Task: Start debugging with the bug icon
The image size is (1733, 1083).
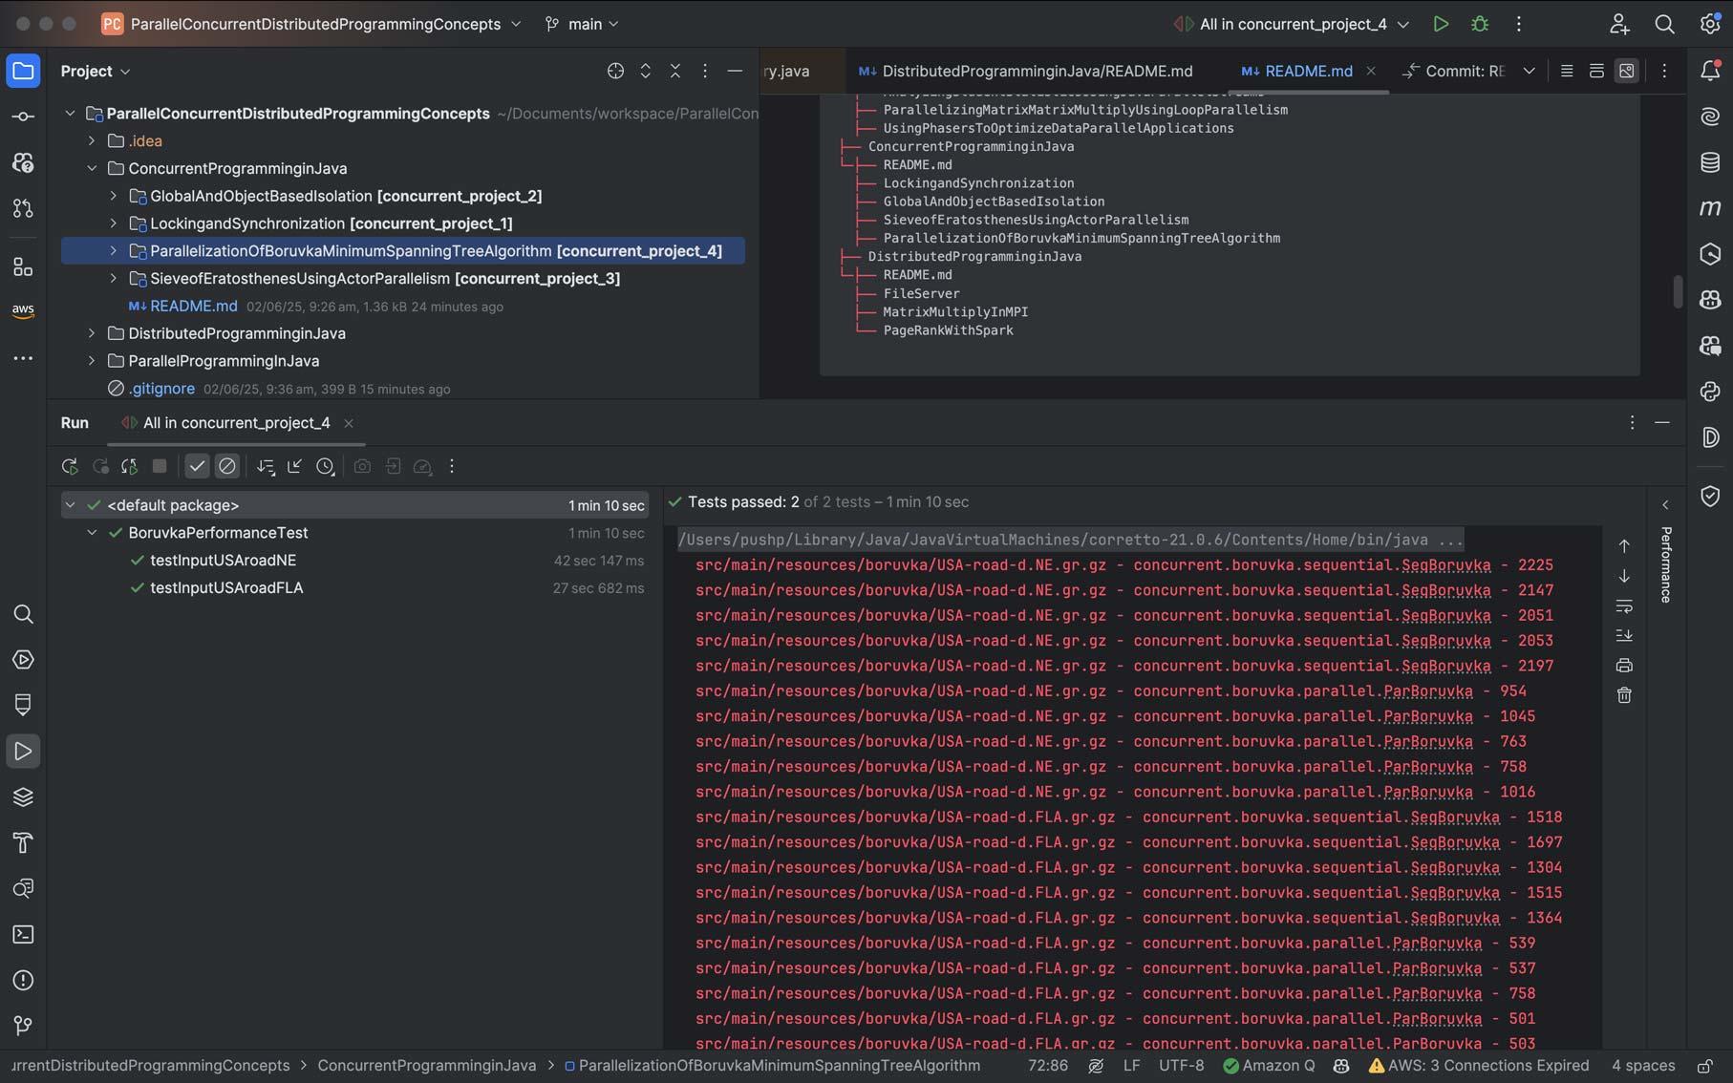Action: 1480,24
